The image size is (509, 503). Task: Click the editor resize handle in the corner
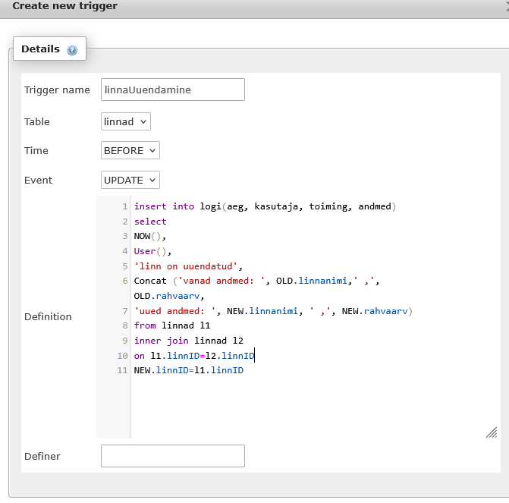[492, 432]
